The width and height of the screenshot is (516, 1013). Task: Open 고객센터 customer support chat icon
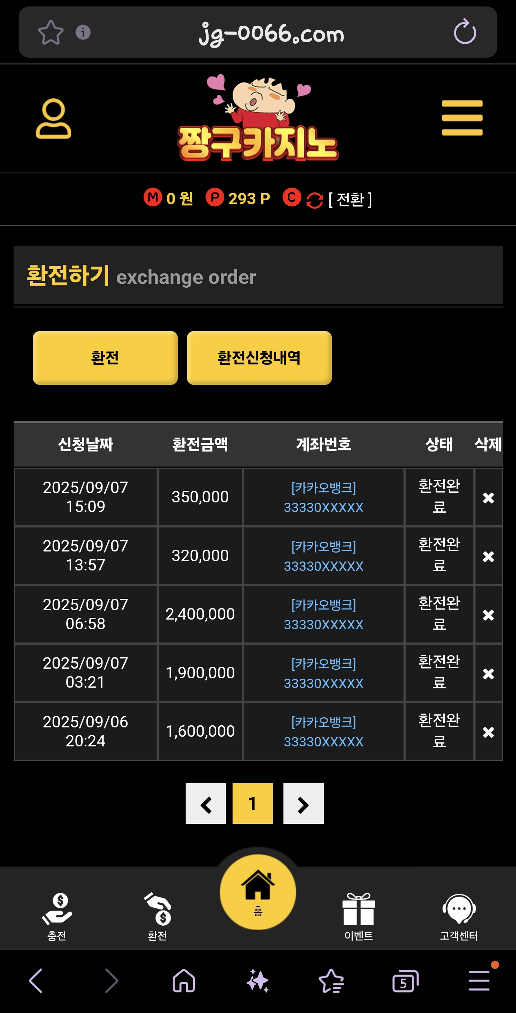point(459,916)
